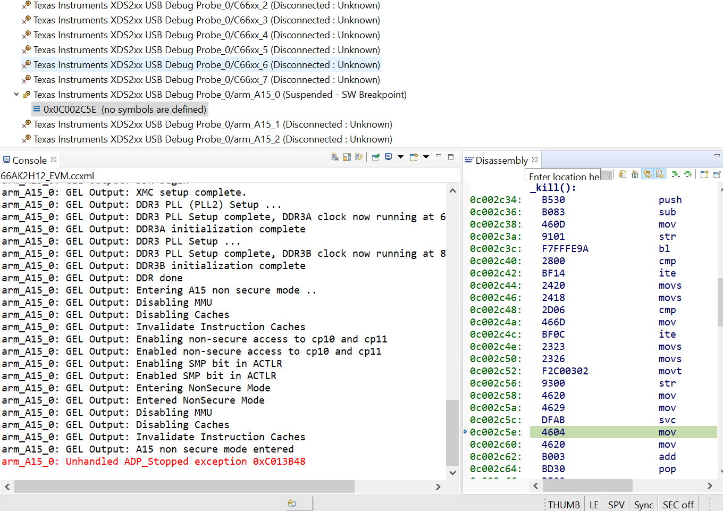Screen dimensions: 723x511
Task: Minimize the Disassembly panel
Action: coord(717,155)
